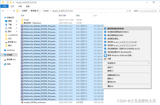
Task: Click 新加卷 (E:) in the address breadcrumb
Action: [x=35, y=11]
